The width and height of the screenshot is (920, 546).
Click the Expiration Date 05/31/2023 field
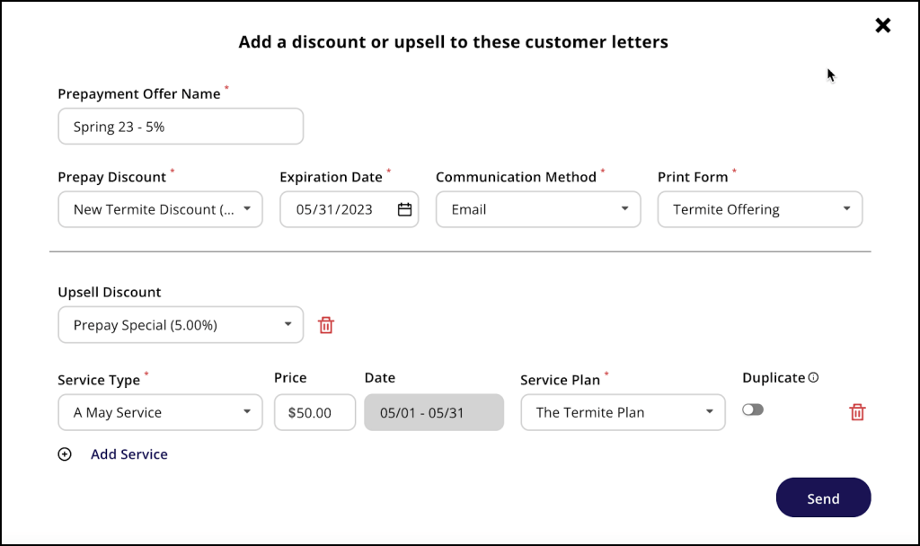(335, 209)
